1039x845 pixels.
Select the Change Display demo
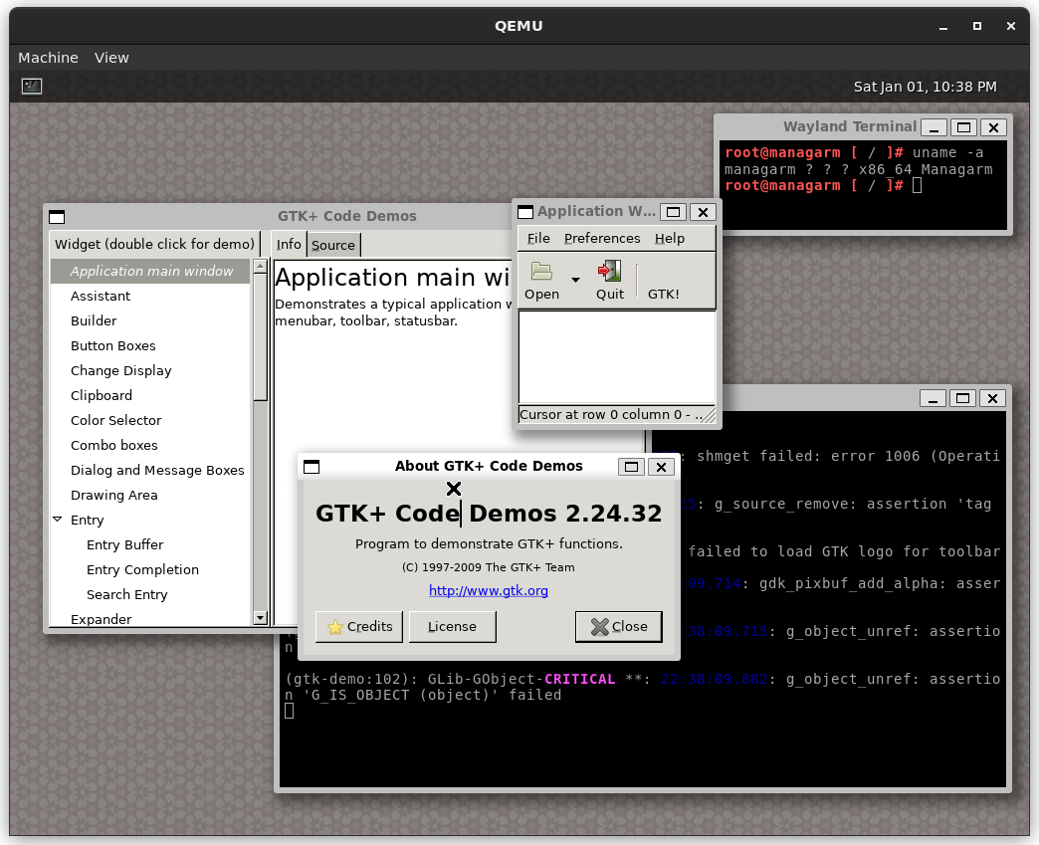151,370
